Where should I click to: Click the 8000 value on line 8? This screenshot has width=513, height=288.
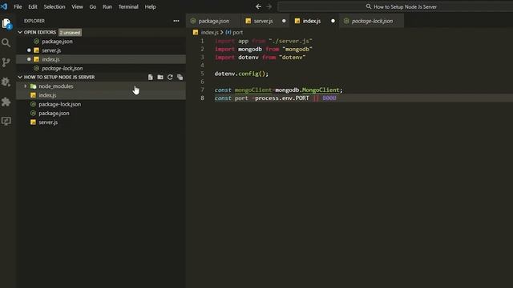329,98
